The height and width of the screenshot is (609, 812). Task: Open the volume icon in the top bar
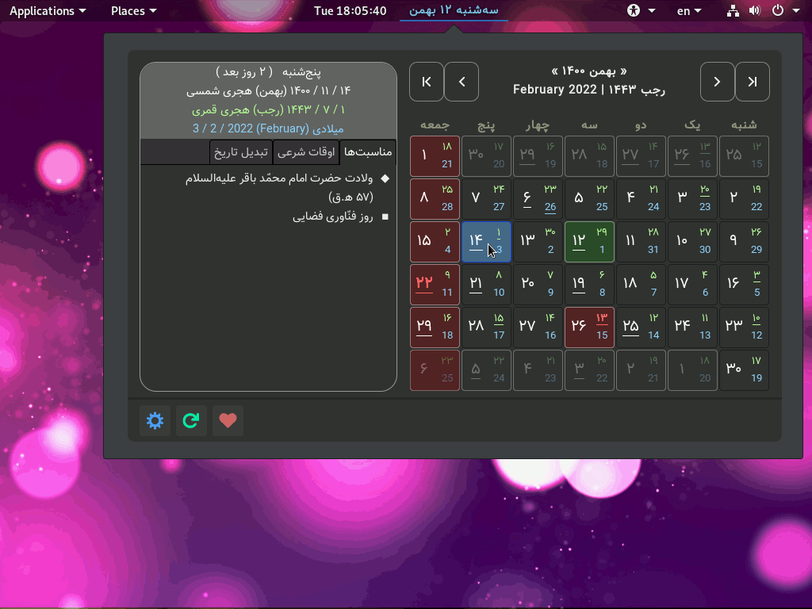pos(754,10)
